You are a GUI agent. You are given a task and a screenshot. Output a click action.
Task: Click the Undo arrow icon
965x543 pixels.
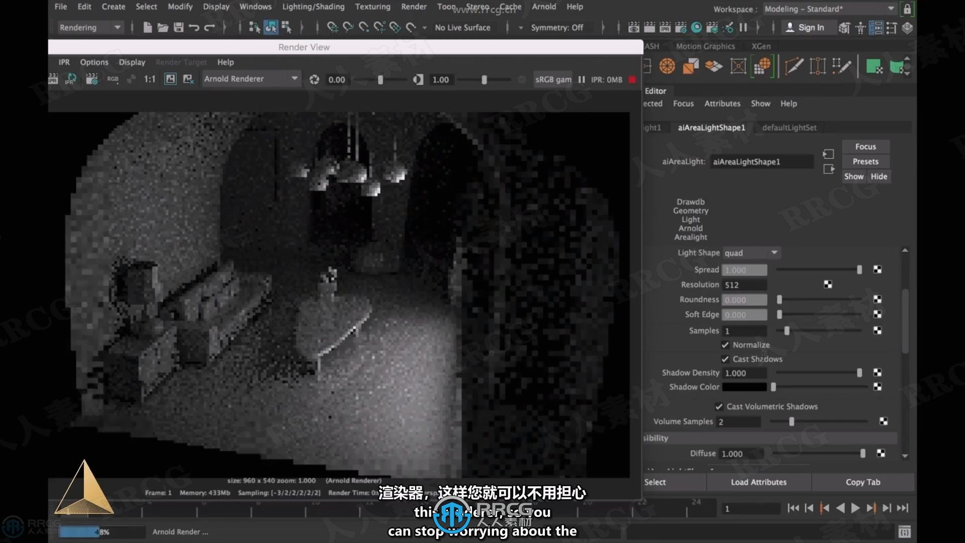194,27
